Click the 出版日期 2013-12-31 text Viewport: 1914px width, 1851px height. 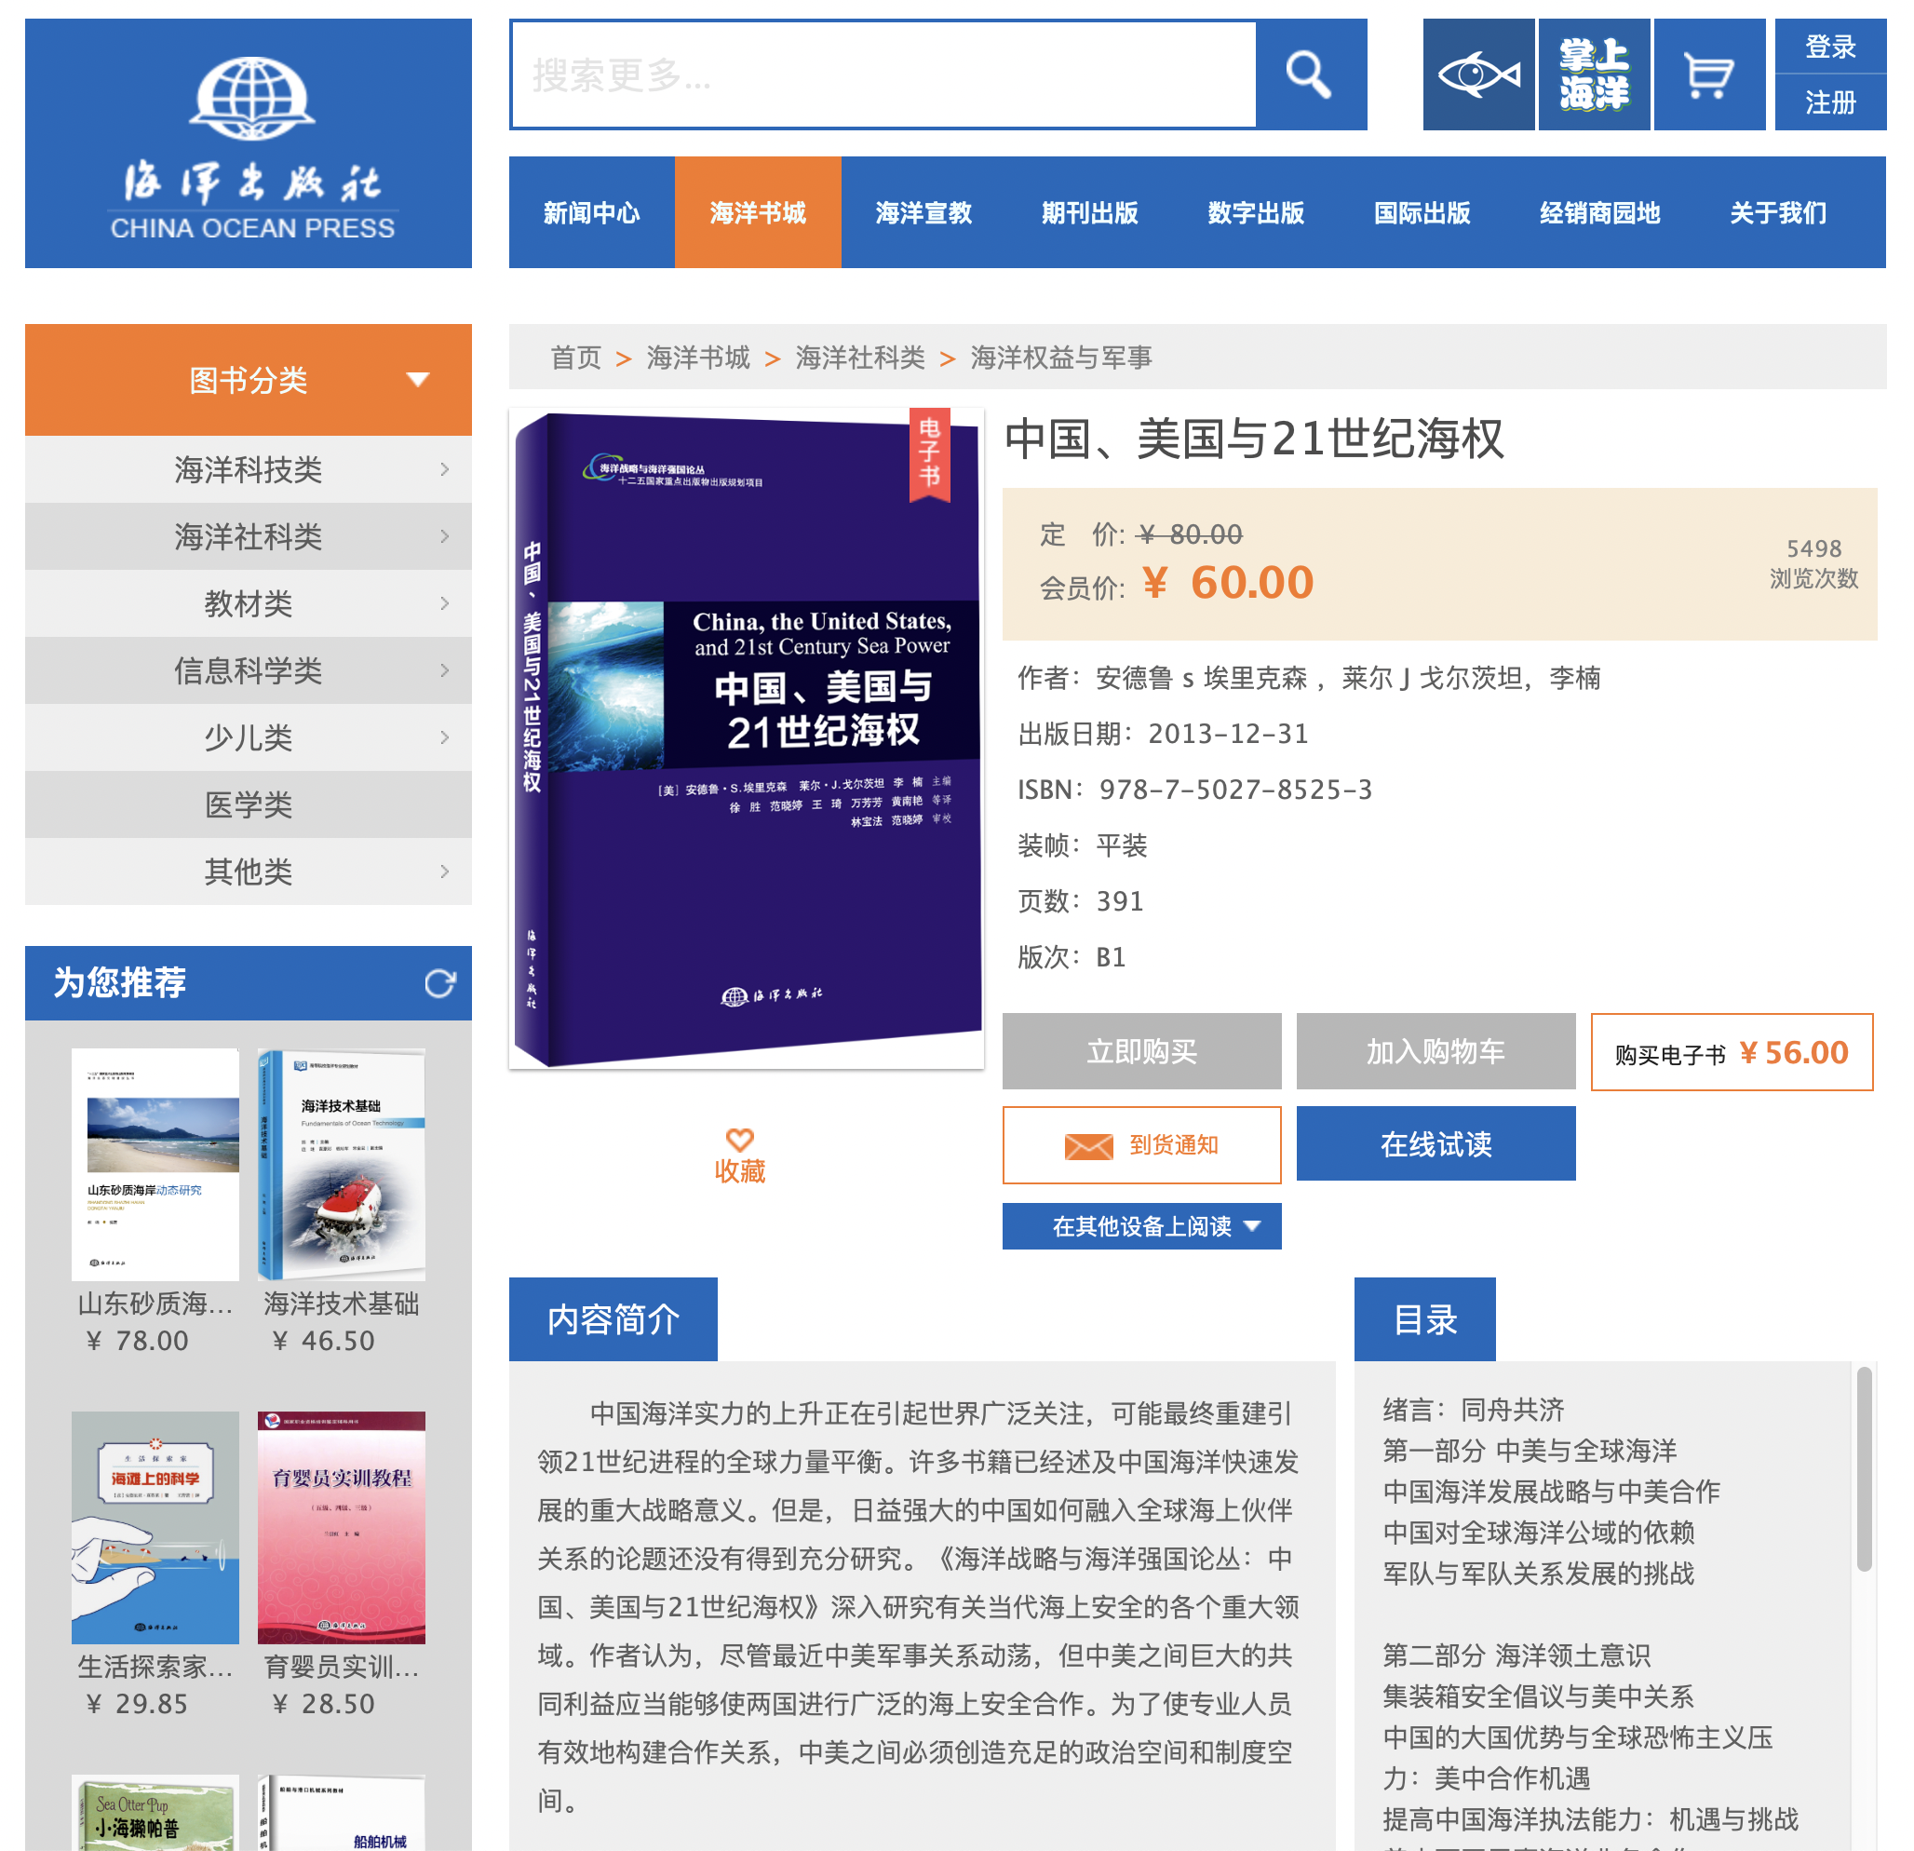coord(1162,734)
